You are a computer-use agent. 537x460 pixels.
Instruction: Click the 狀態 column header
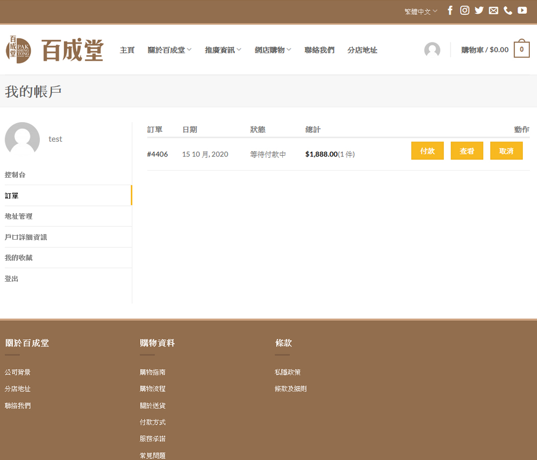(x=258, y=129)
